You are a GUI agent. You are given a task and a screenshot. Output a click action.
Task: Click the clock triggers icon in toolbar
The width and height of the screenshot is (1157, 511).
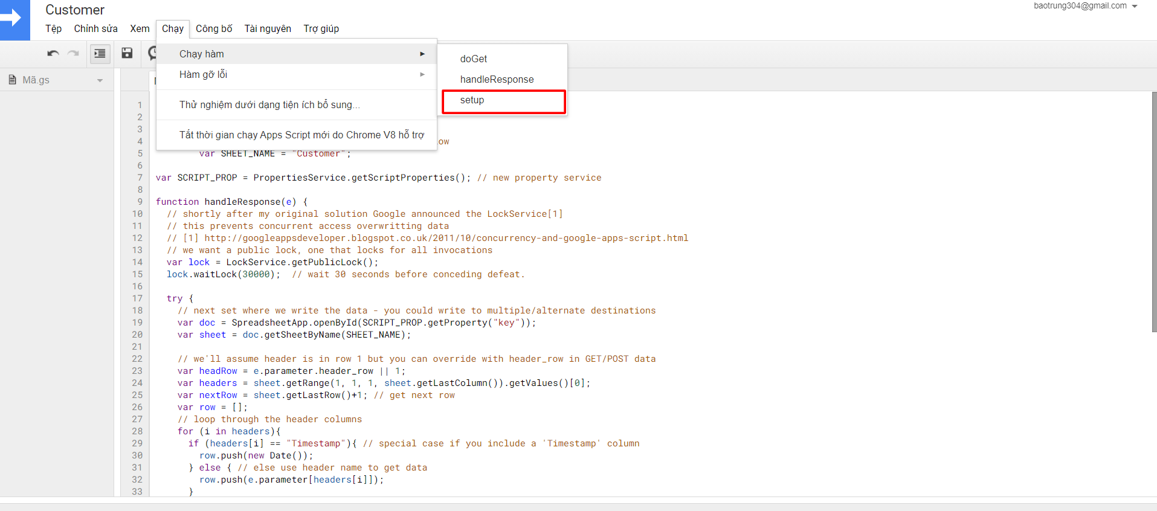[x=152, y=53]
